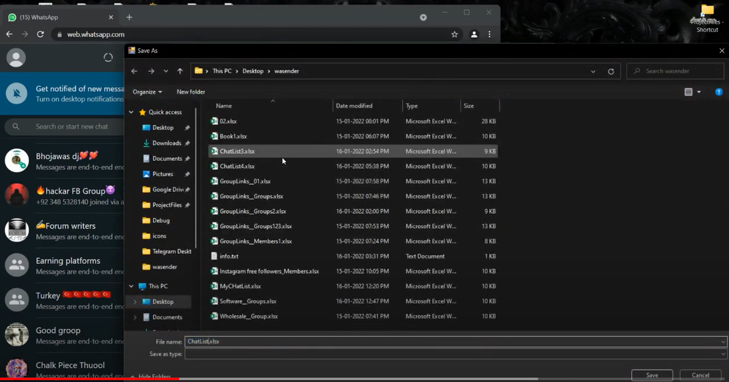Select the ChatList4.xlsx file

[237, 167]
